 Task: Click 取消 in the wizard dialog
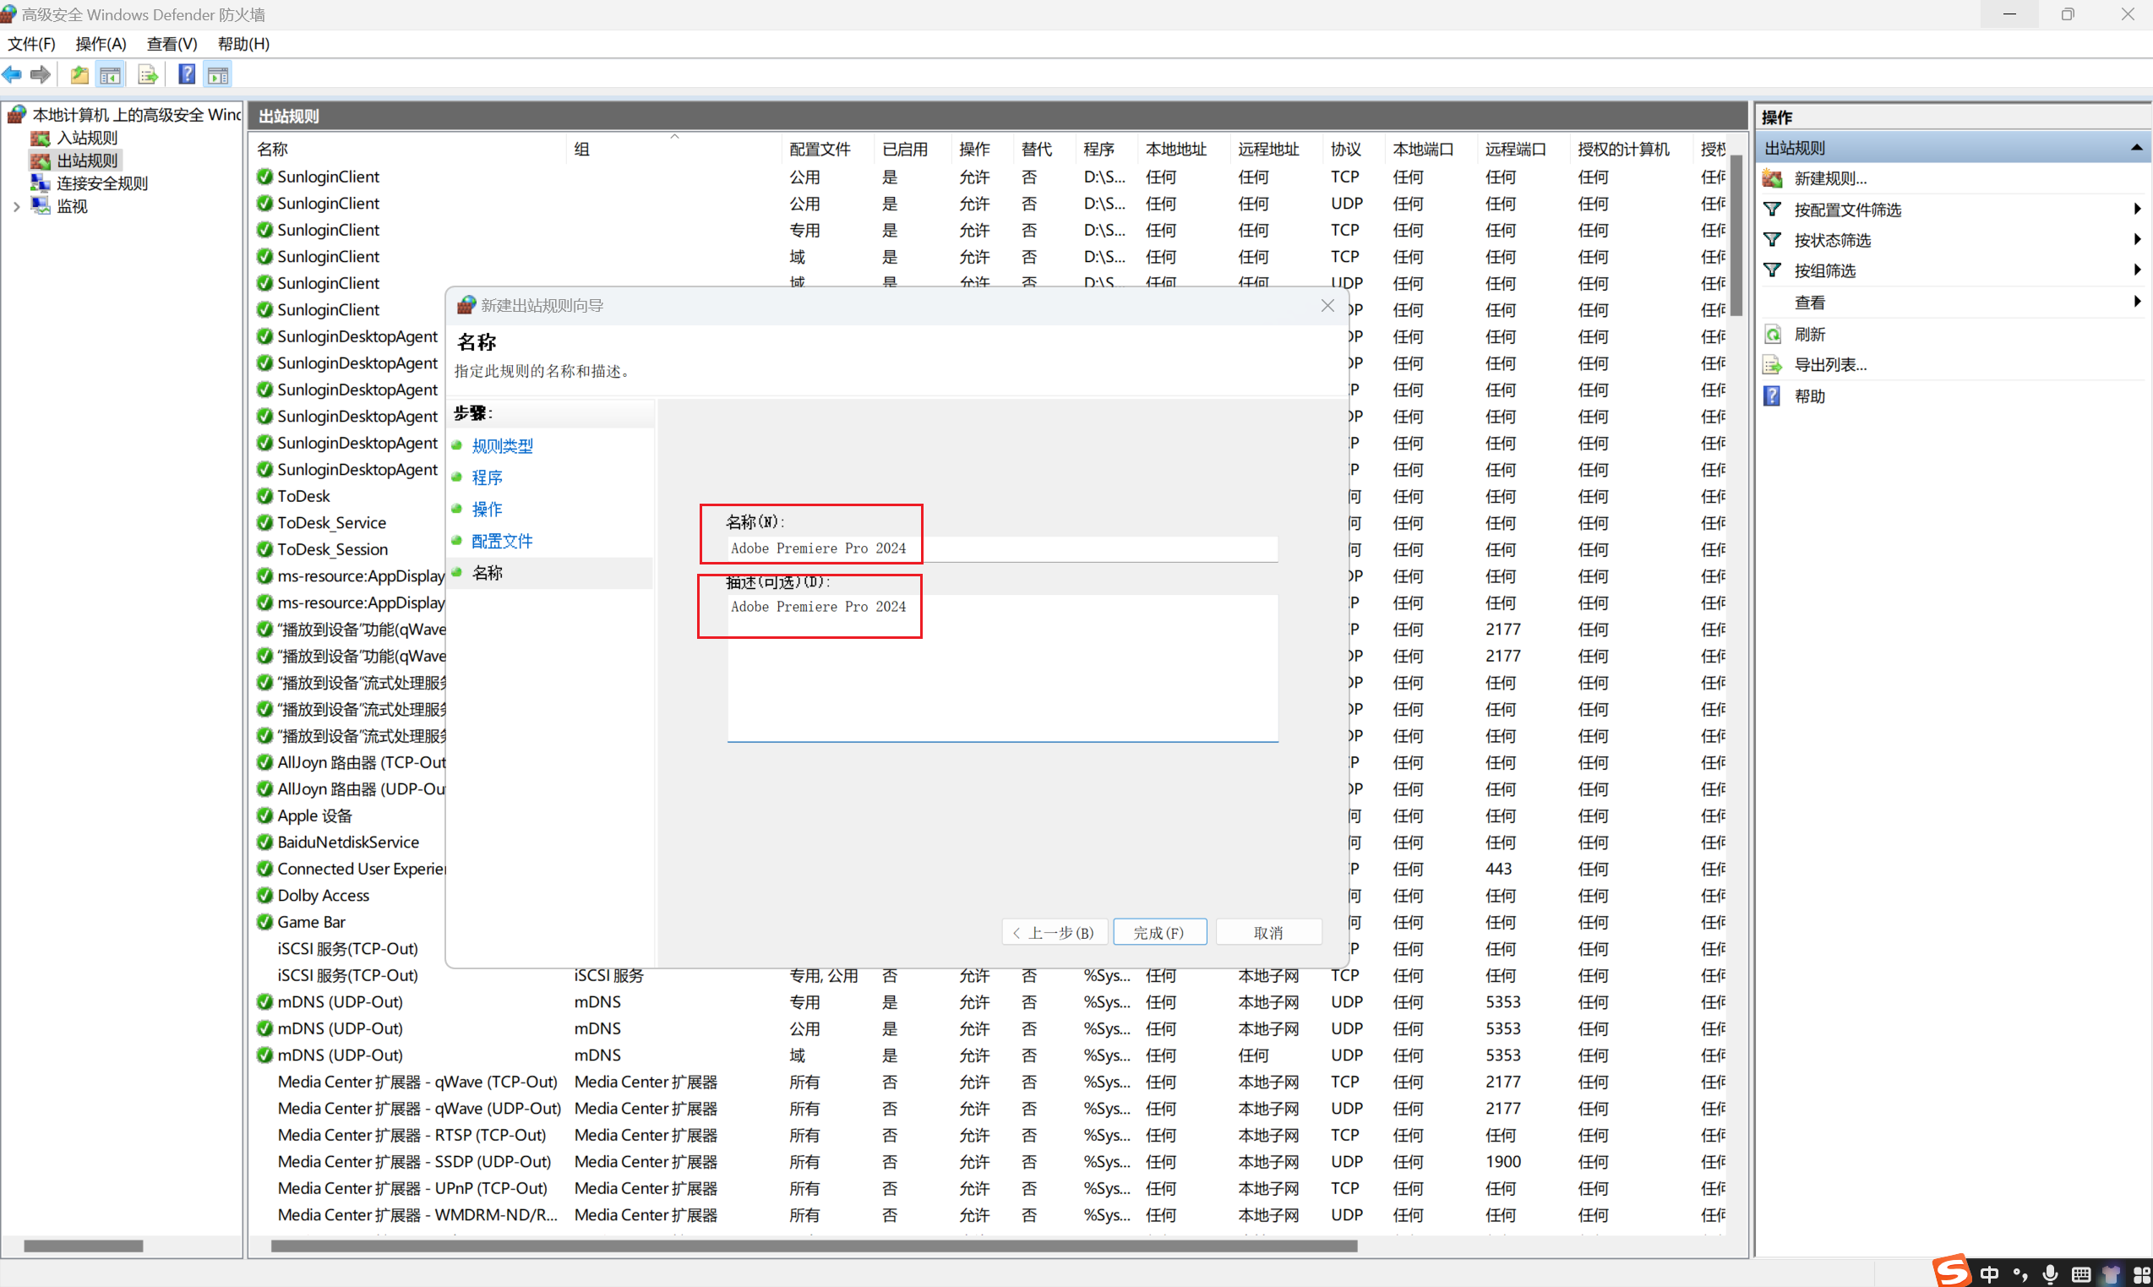click(x=1268, y=932)
